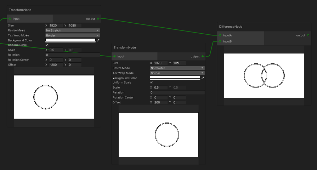The width and height of the screenshot is (317, 170).
Task: Pick the eyedropper in the left TransformNode
Action: pyautogui.click(x=98, y=40)
